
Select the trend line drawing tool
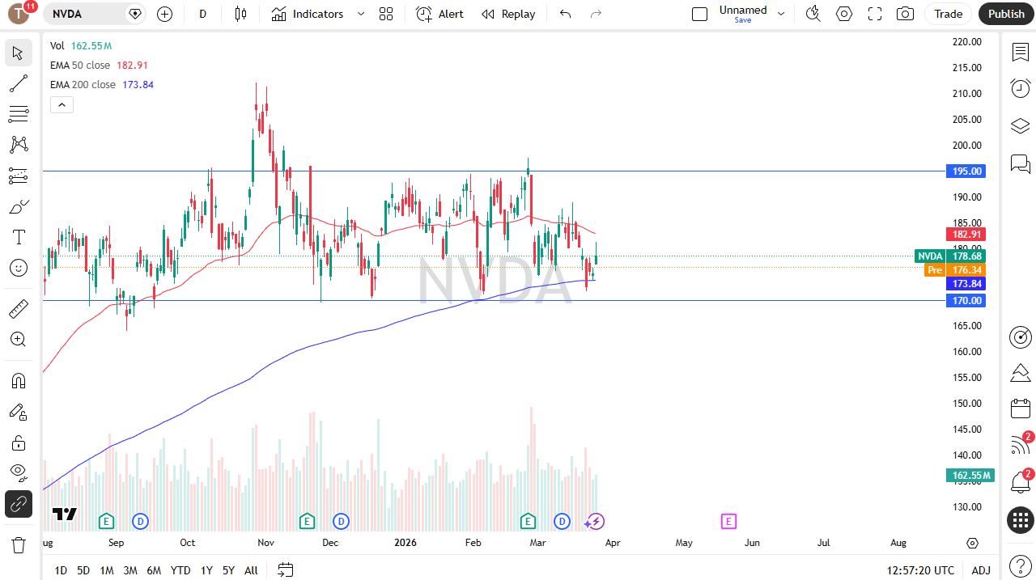[x=18, y=83]
